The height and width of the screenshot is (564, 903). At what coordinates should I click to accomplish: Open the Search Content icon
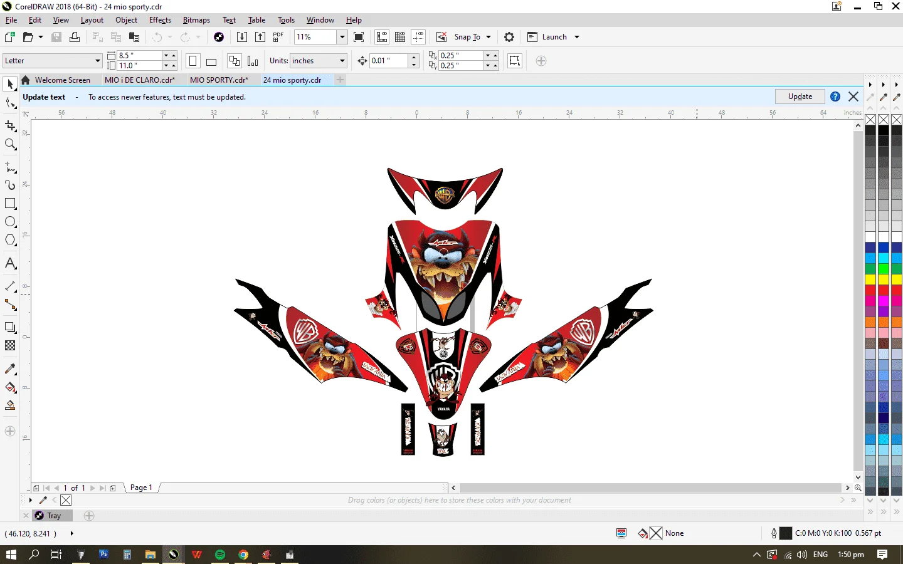click(x=219, y=37)
